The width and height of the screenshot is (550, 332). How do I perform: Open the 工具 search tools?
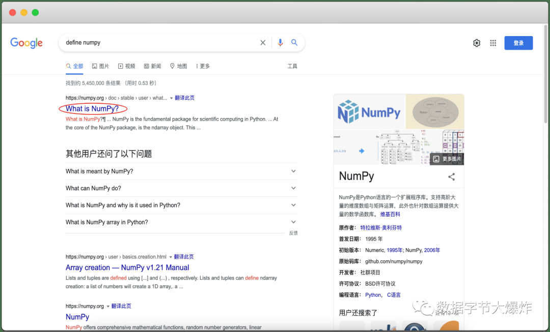(x=292, y=66)
